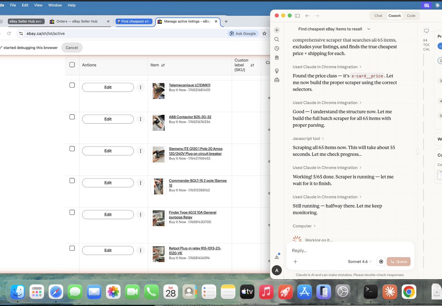Expand the first 'Used Claude in Chrome integration' step
The height and width of the screenshot is (306, 442).
(327, 67)
